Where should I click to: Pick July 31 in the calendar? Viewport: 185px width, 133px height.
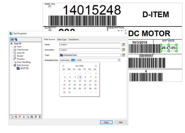70,92
